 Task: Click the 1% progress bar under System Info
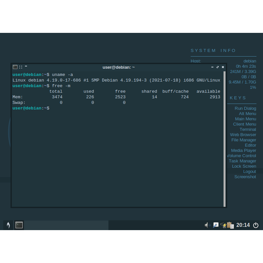[x=253, y=87]
